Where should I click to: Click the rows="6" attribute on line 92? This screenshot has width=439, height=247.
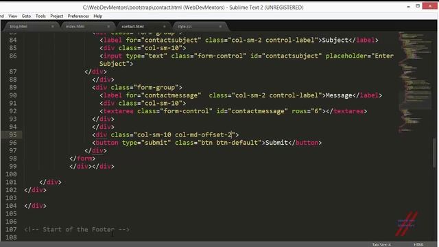(x=307, y=111)
